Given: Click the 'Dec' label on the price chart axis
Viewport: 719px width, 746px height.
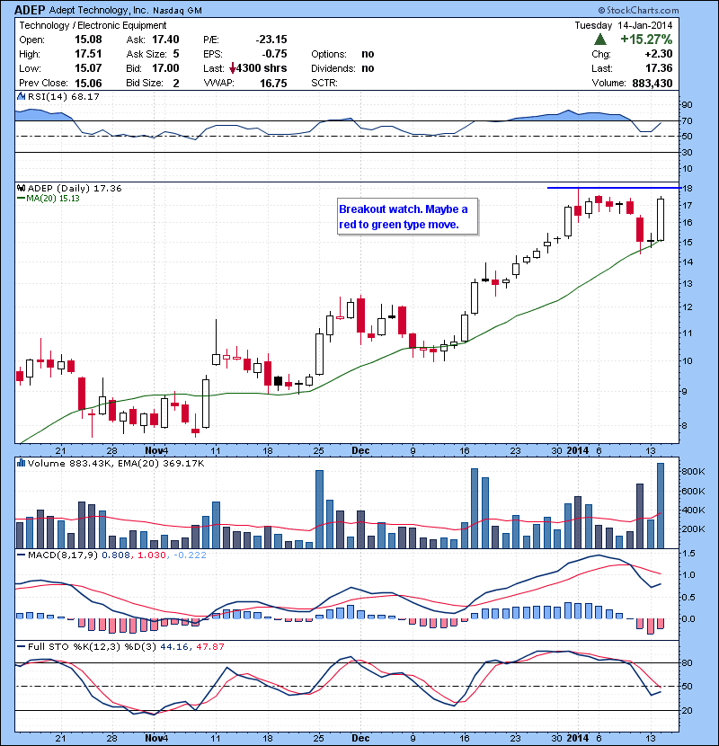Looking at the screenshot, I should (x=360, y=450).
